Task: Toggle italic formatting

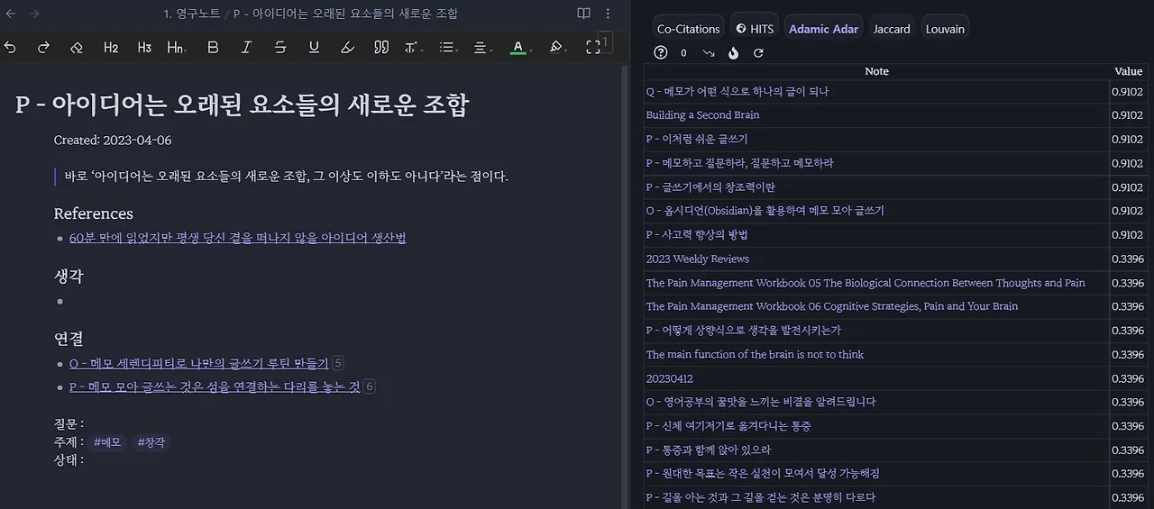Action: [x=246, y=47]
